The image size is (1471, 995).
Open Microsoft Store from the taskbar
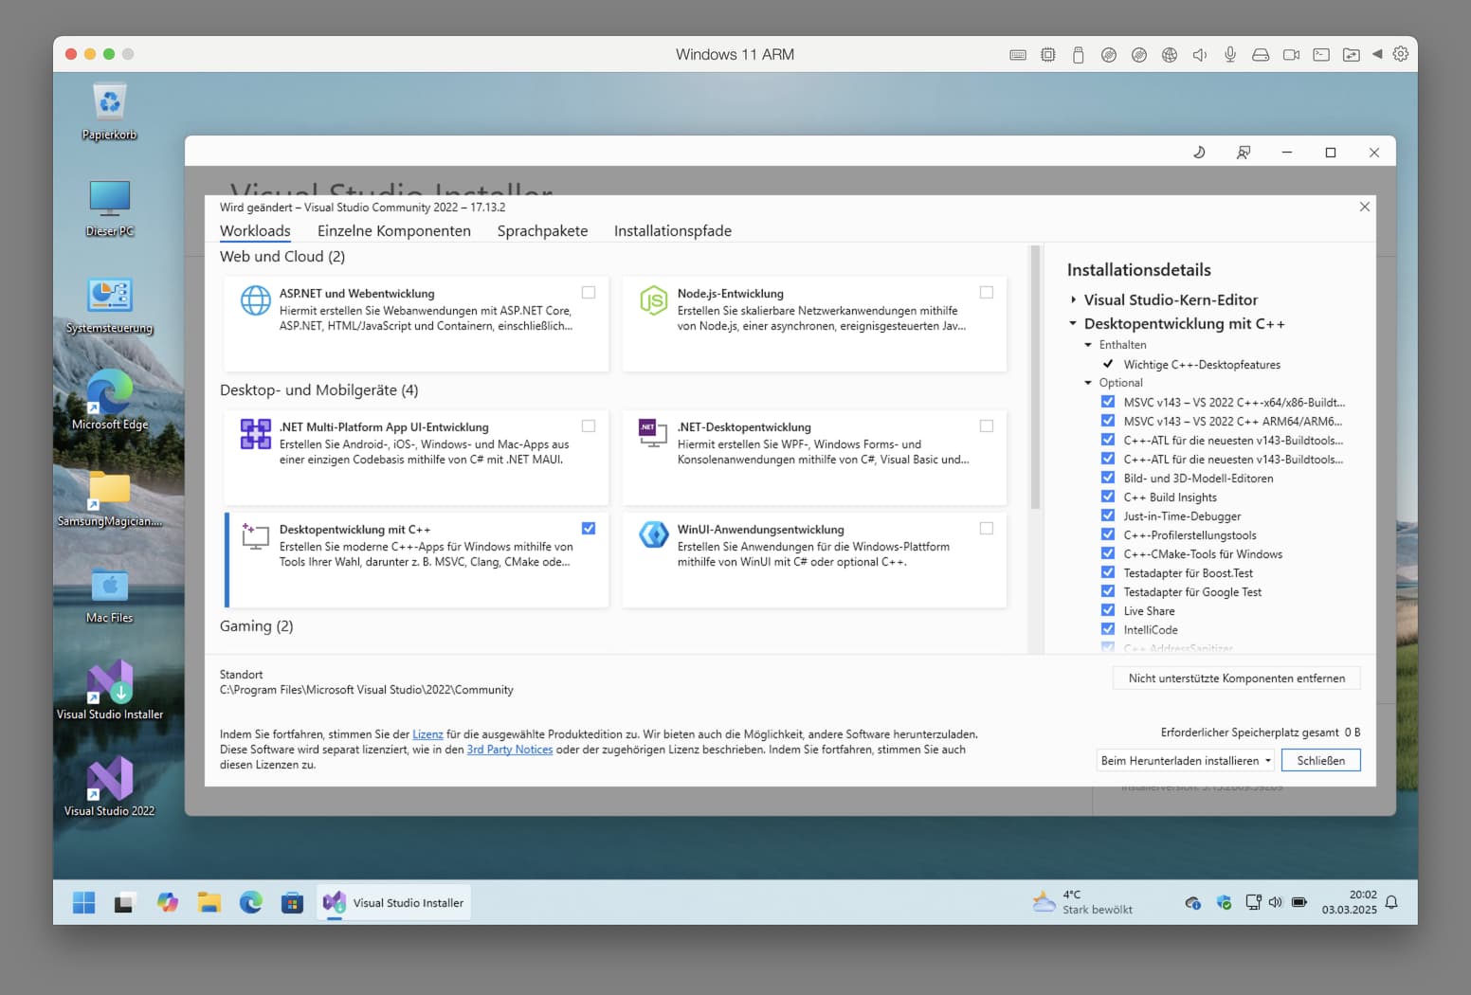[x=292, y=903]
